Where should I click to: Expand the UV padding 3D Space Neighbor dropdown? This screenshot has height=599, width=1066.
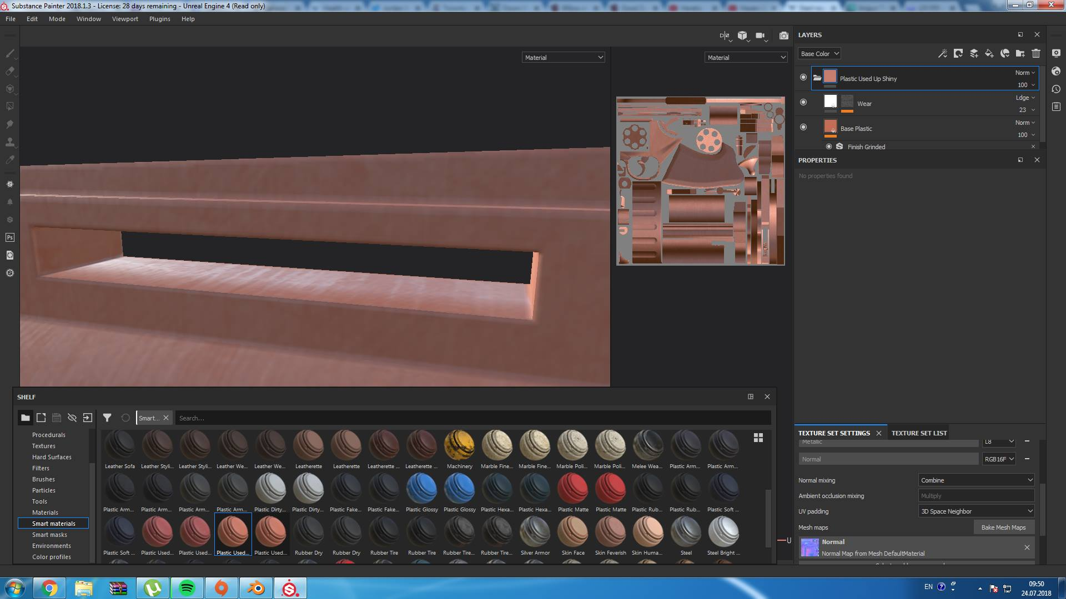(x=976, y=511)
